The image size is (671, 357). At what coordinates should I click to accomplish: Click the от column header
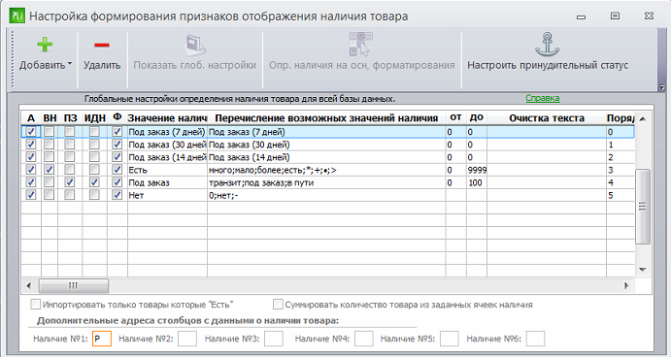coord(455,118)
